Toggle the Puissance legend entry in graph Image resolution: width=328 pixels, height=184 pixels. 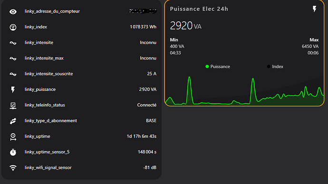(x=218, y=67)
